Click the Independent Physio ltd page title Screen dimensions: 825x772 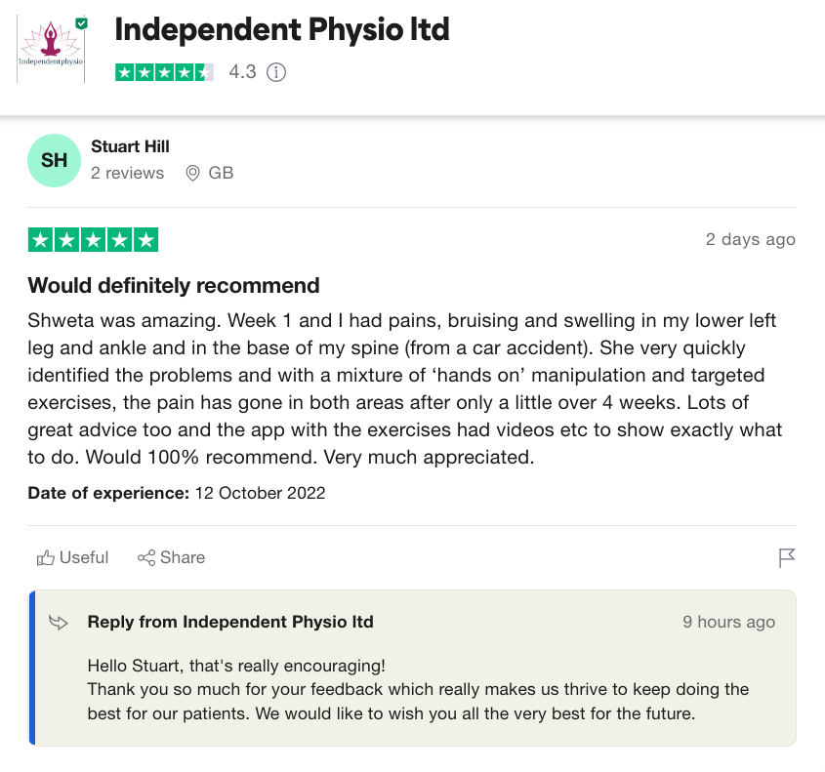pyautogui.click(x=282, y=29)
